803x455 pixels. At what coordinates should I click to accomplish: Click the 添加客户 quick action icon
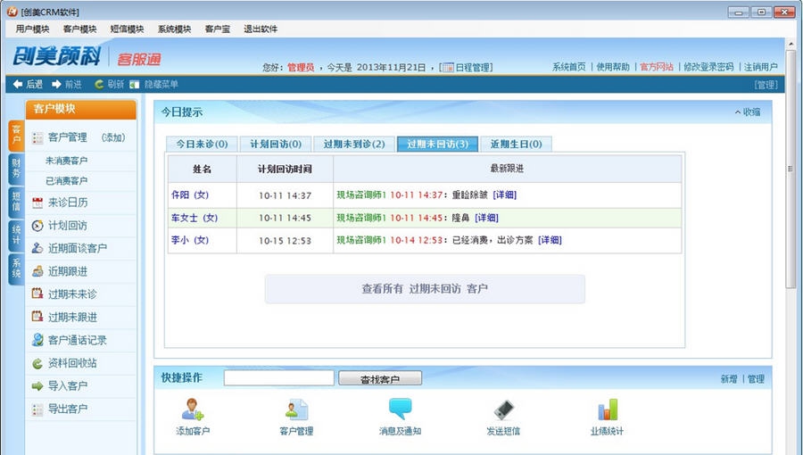(193, 409)
